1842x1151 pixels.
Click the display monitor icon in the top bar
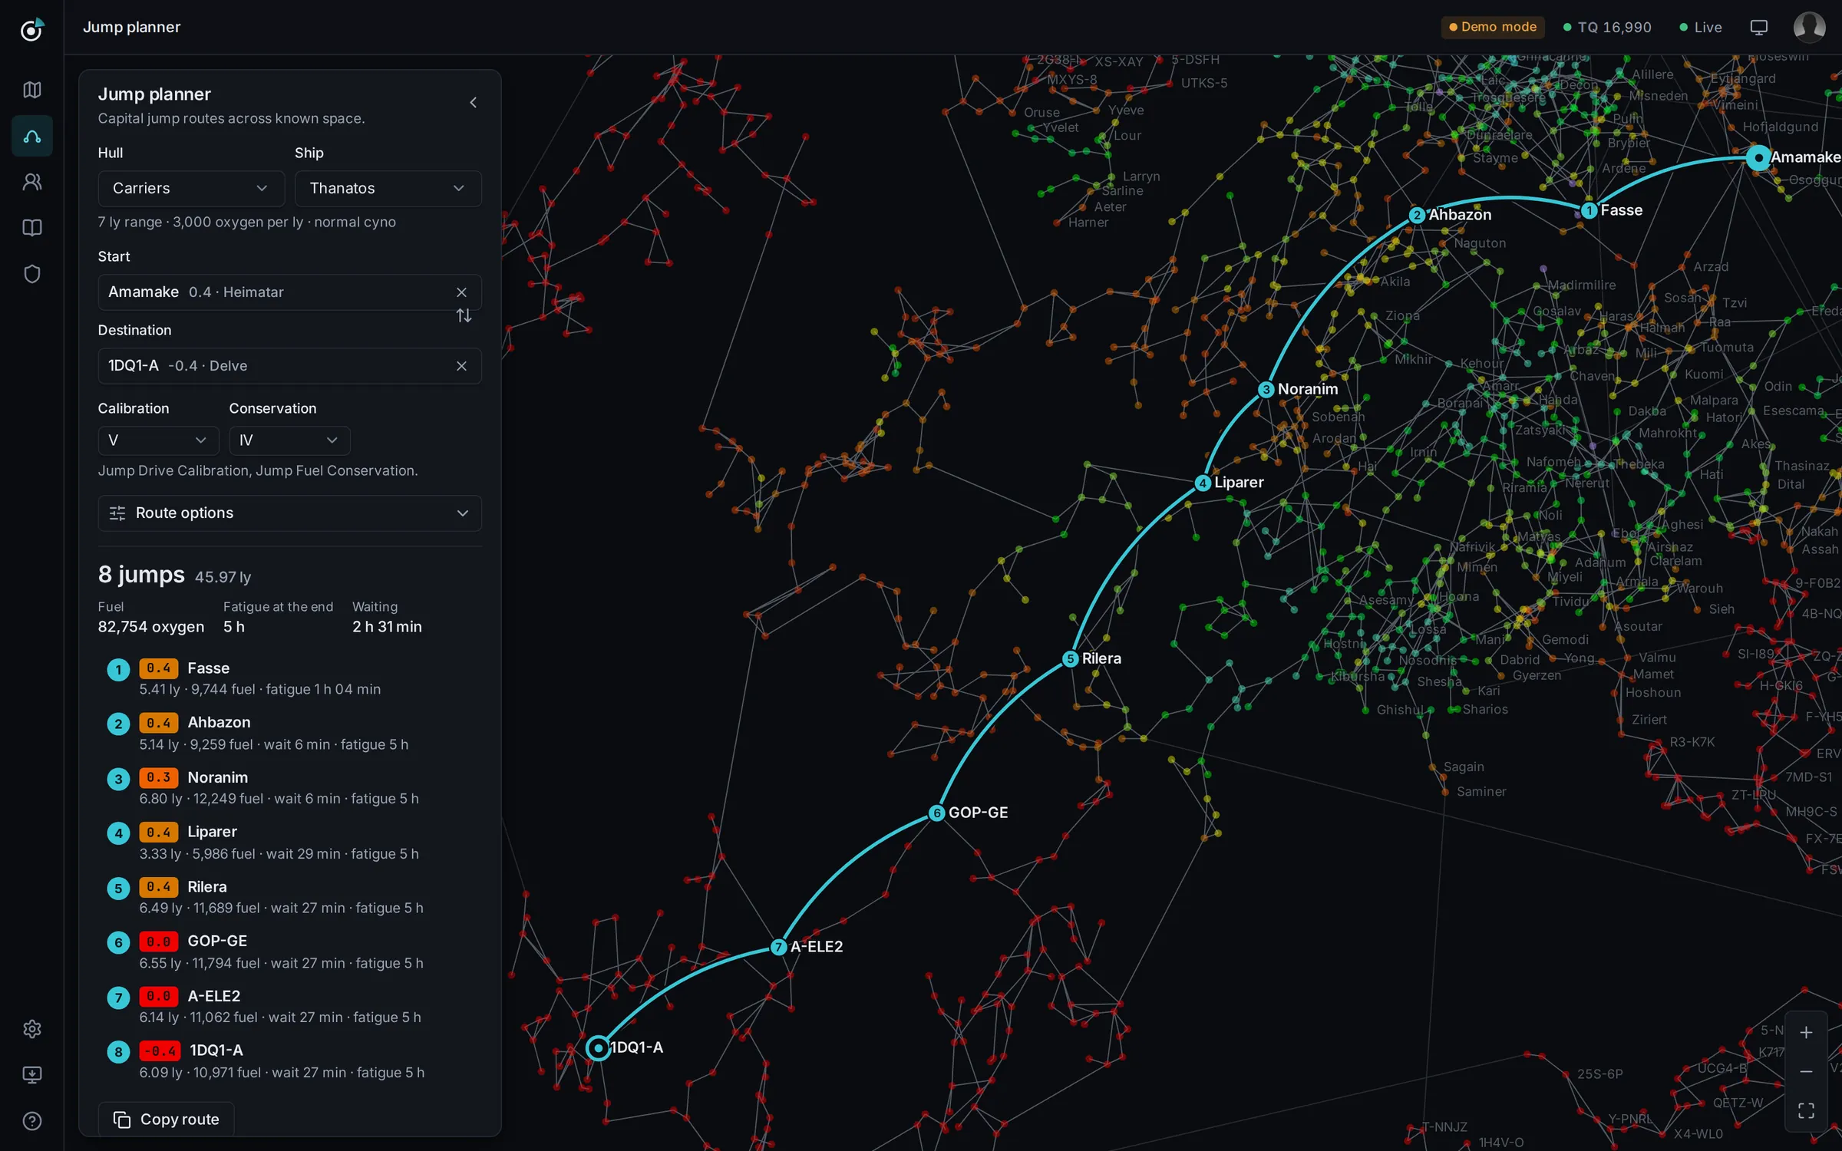[x=1758, y=28]
